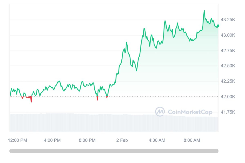Screen dimensions: 245x163
Task: Click the 43.00K price axis label
Action: (x=228, y=35)
